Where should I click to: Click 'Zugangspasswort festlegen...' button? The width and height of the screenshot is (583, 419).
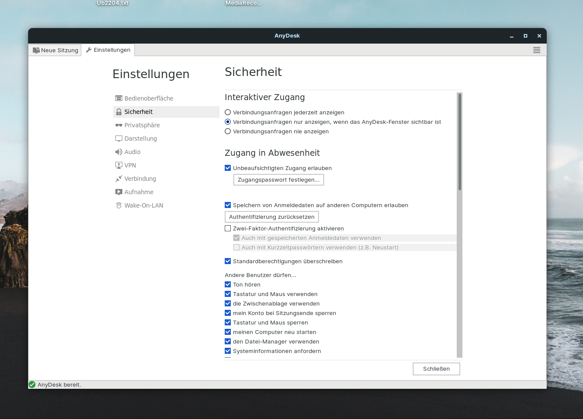[279, 180]
